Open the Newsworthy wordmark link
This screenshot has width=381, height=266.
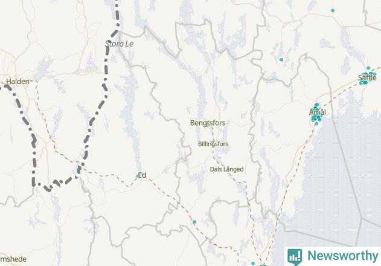[x=343, y=256]
